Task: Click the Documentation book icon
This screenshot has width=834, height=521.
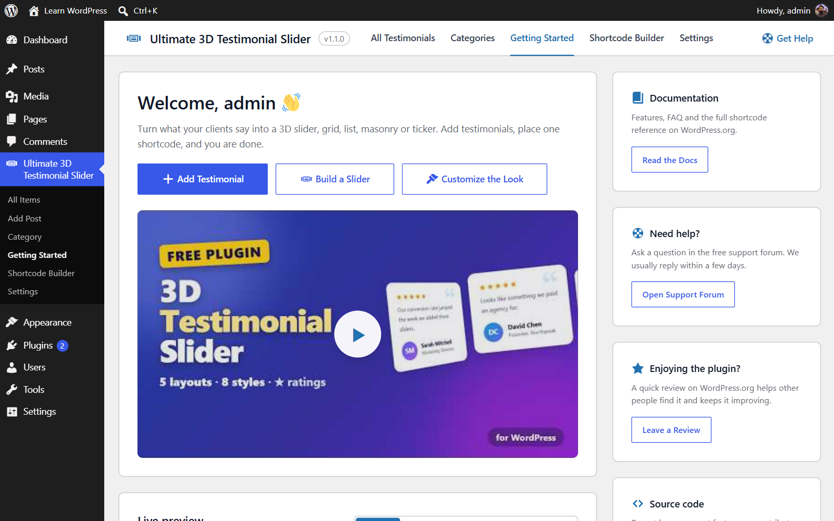Action: click(x=637, y=98)
